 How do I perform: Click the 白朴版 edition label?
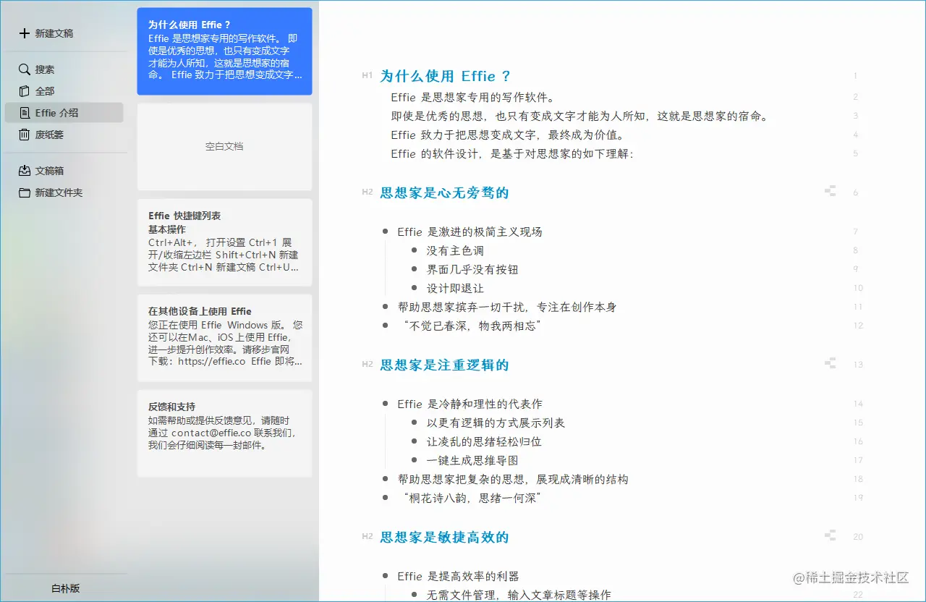point(65,588)
